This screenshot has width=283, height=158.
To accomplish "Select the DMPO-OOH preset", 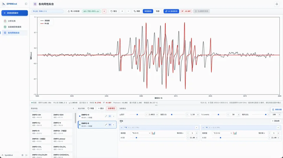I will pos(62,116).
